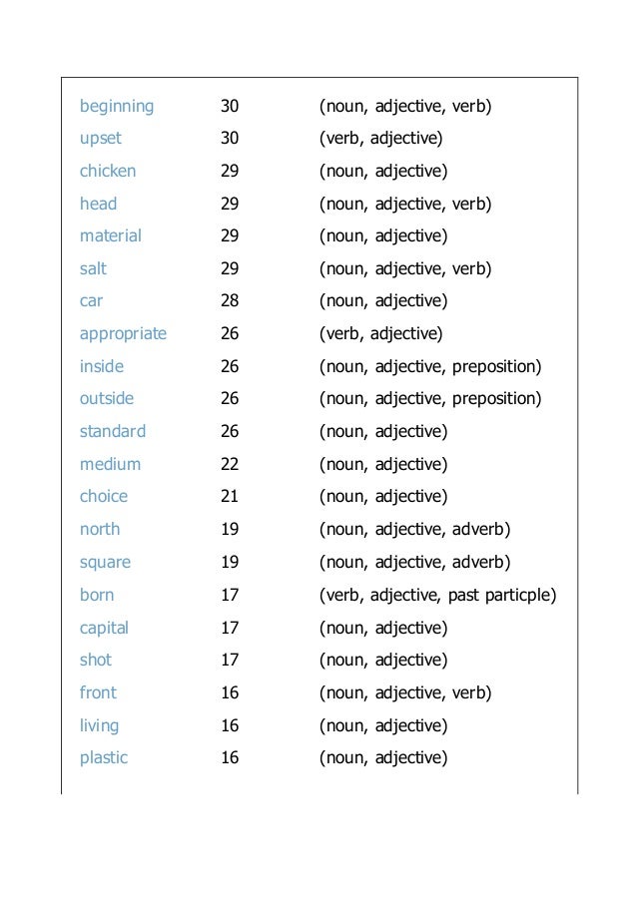Open the 'standard' link
637x901 pixels.
coord(113,431)
